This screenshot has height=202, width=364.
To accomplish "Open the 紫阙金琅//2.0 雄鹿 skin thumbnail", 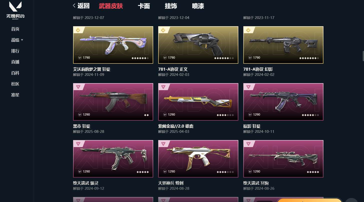I will coord(198,102).
